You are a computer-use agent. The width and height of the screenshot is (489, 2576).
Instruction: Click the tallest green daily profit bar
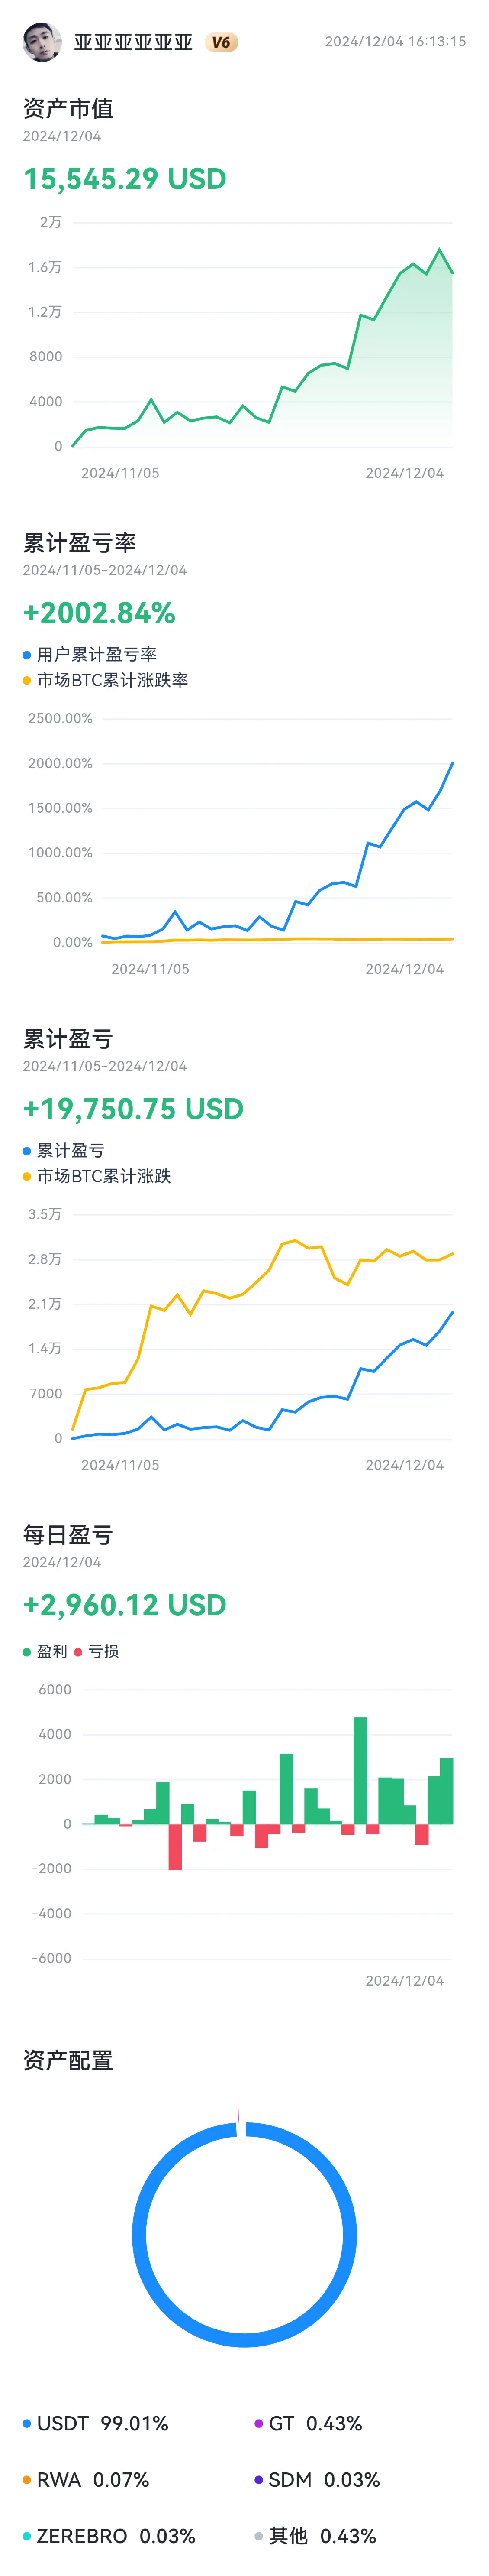360,1770
